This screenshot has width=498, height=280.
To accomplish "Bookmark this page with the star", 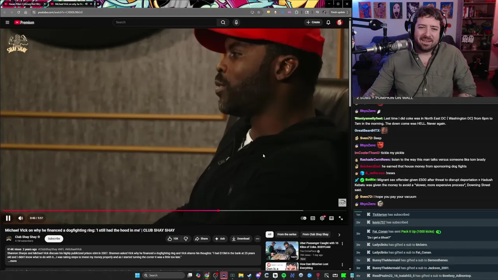I will pyautogui.click(x=259, y=12).
